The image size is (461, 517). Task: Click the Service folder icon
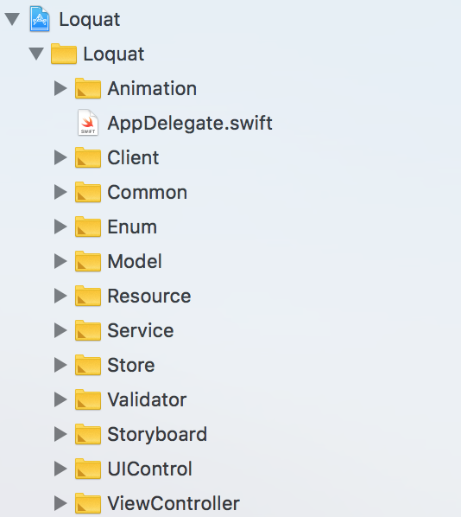tap(88, 330)
